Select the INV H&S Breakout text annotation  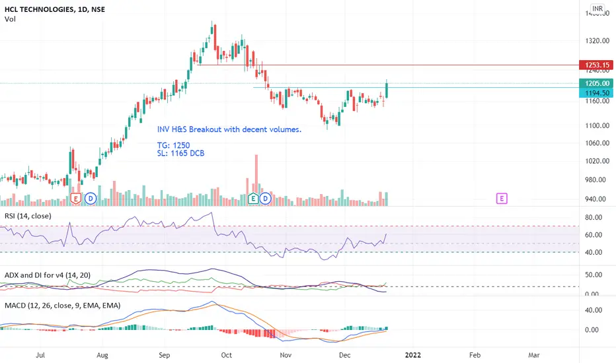[229, 129]
